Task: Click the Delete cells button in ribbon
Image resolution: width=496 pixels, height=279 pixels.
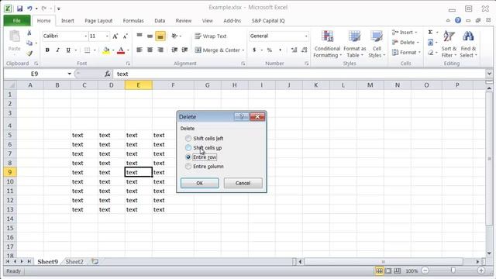Action: coord(405,43)
